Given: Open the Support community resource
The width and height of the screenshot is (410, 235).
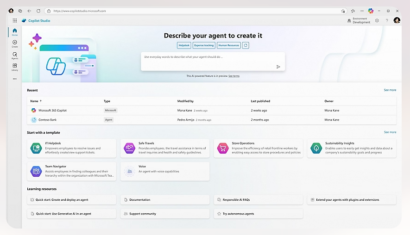Looking at the screenshot, I should tap(165, 214).
